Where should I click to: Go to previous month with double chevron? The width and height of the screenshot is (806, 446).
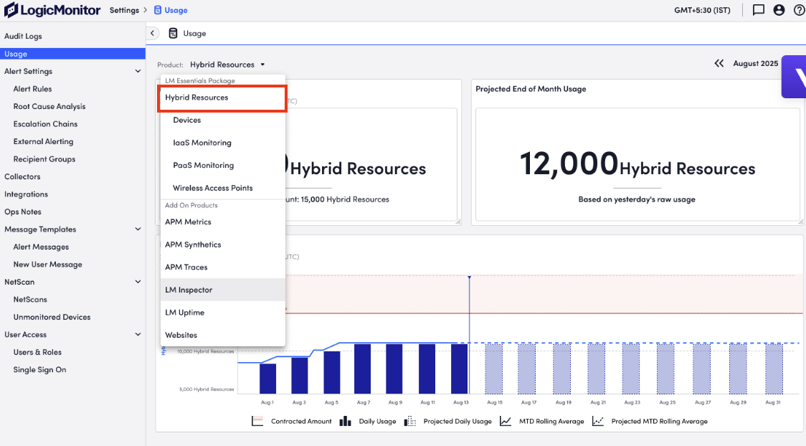point(719,63)
